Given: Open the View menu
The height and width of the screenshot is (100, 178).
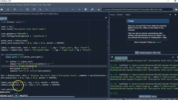Looking at the screenshot, I should tap(44, 5).
